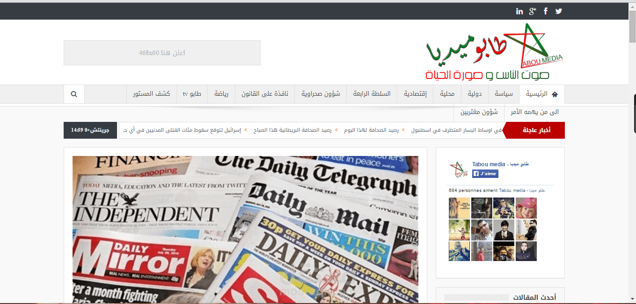Open the كشف المستور menu item
The width and height of the screenshot is (636, 304).
(151, 94)
